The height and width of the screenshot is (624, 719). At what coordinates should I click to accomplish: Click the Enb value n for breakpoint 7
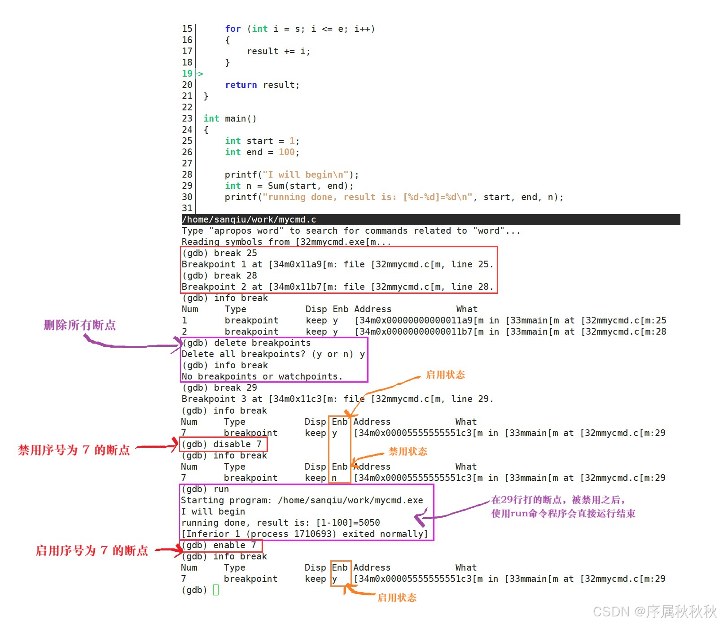(x=334, y=478)
